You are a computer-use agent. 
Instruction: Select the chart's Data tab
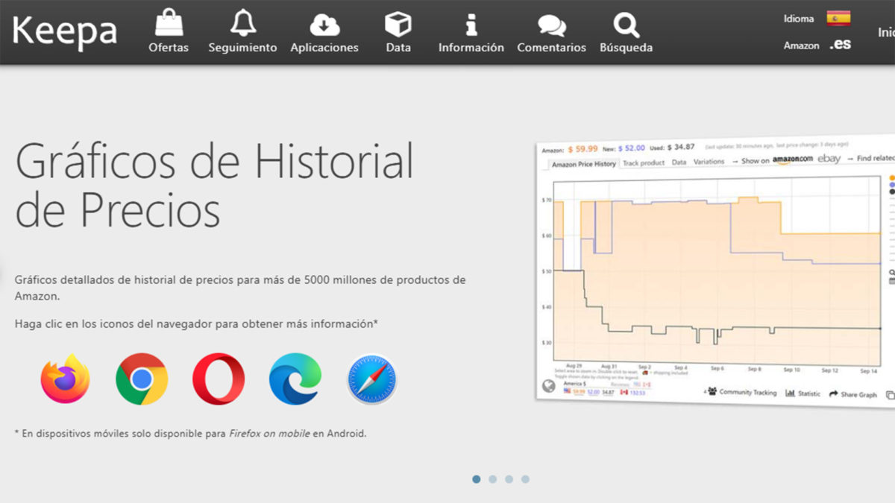click(x=679, y=162)
